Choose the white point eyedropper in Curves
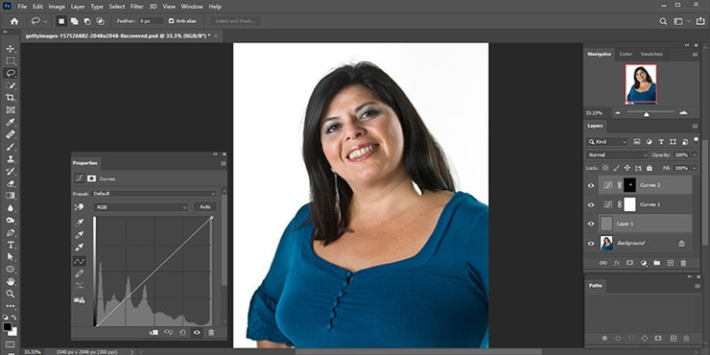This screenshot has width=710, height=355. pos(80,248)
